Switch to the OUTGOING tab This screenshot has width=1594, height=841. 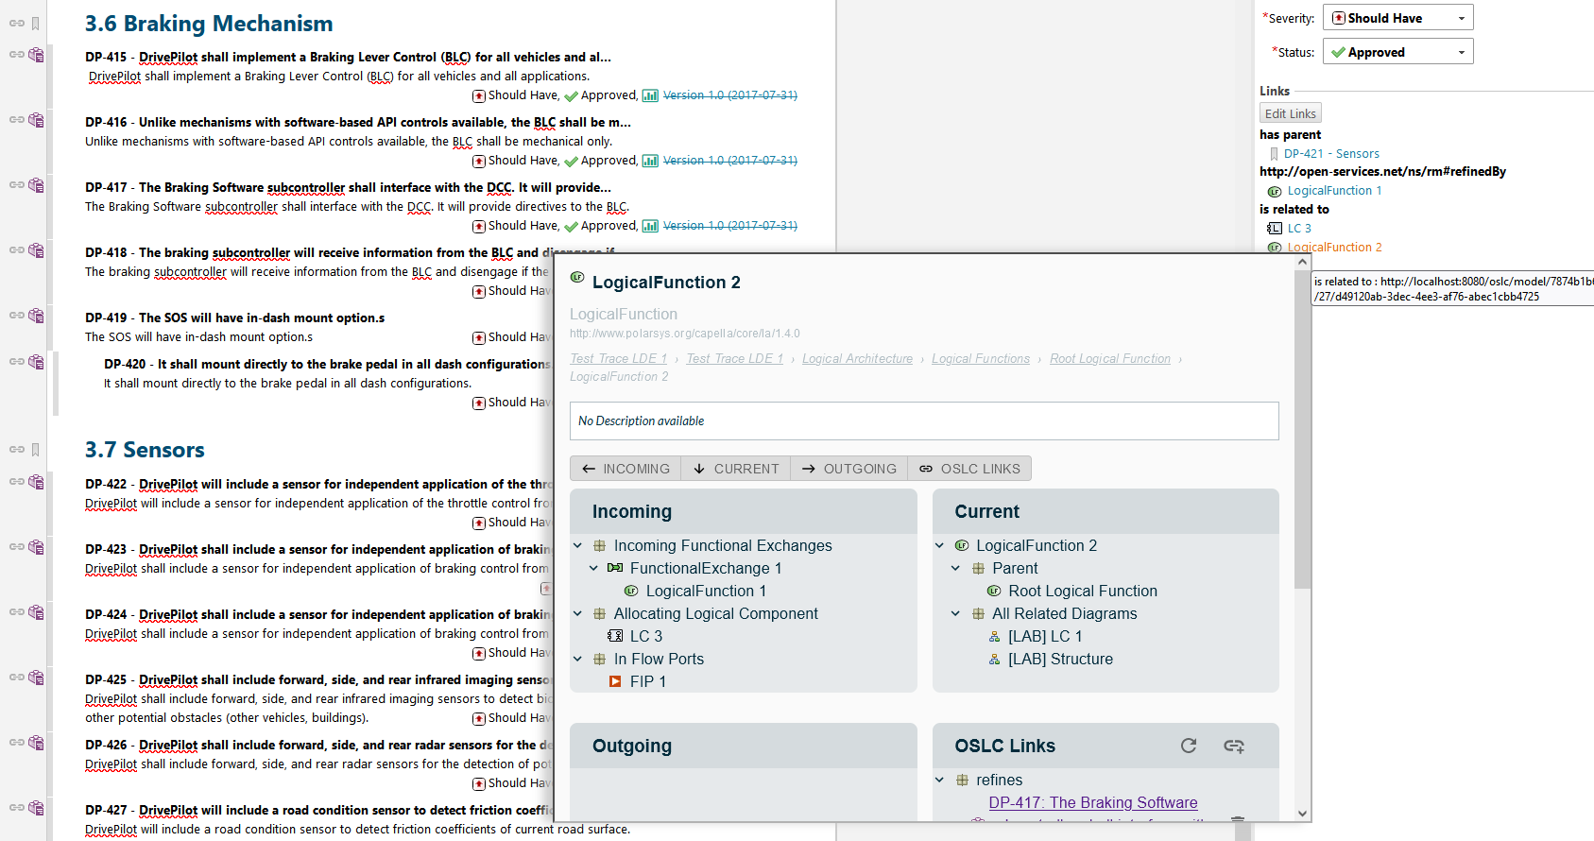pos(848,469)
